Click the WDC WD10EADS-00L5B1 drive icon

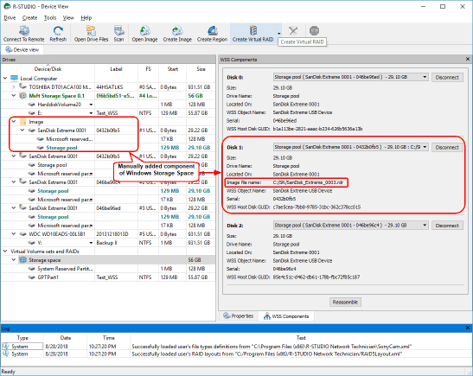coord(23,234)
